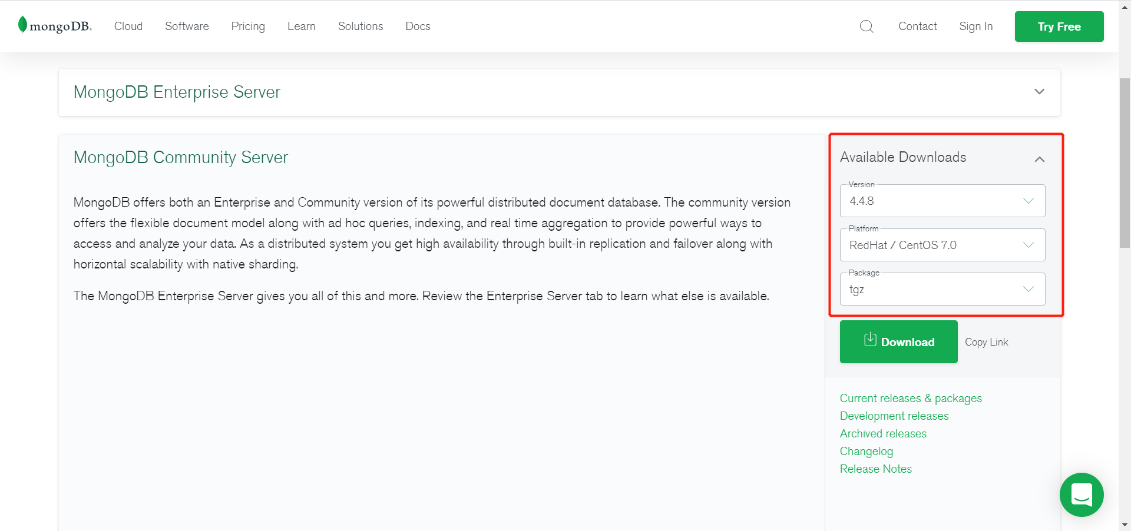Open the Archived releases link
Image resolution: width=1131 pixels, height=531 pixels.
point(883,434)
